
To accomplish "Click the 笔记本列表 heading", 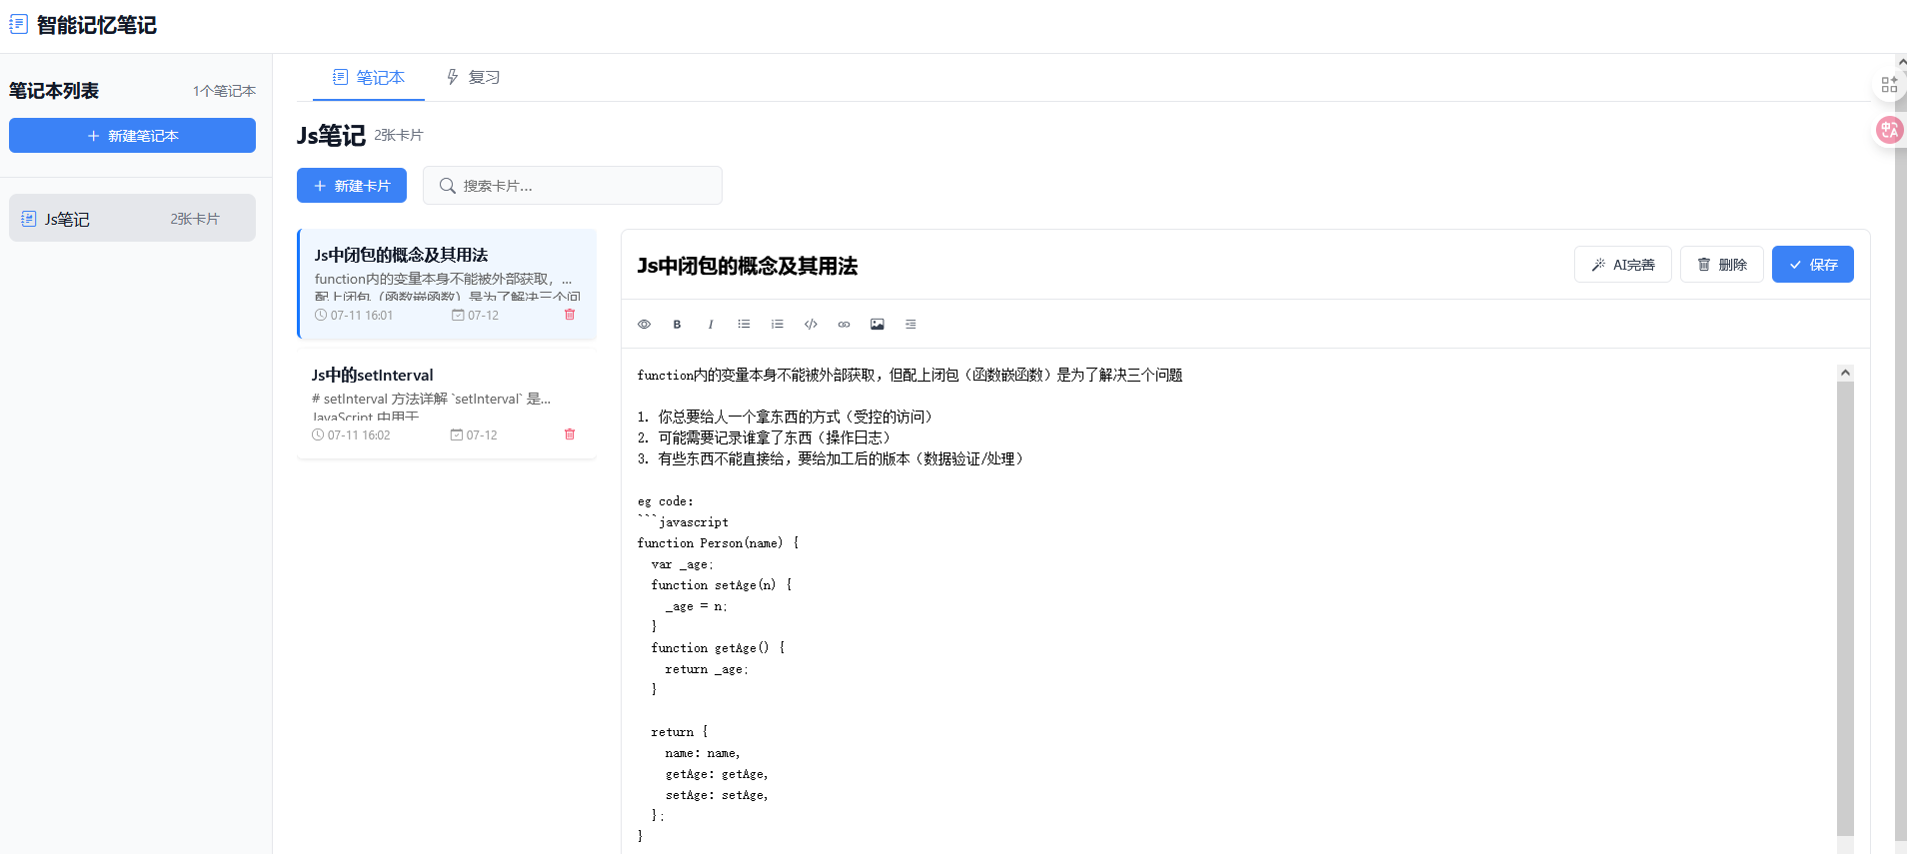I will tap(54, 91).
